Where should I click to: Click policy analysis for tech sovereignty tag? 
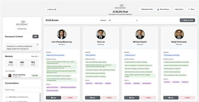point(175,75)
